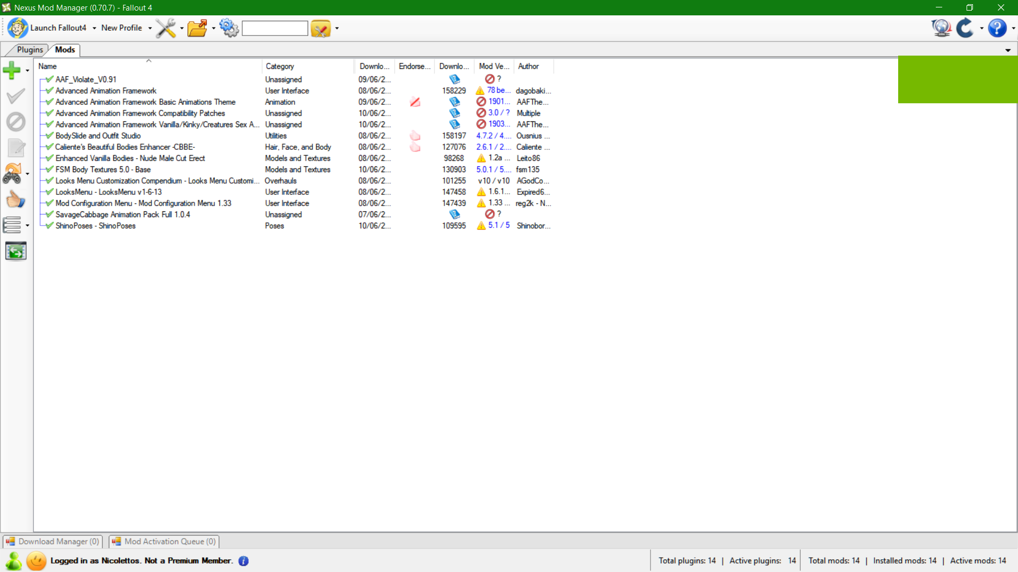Open the settings gear icon

pos(229,28)
